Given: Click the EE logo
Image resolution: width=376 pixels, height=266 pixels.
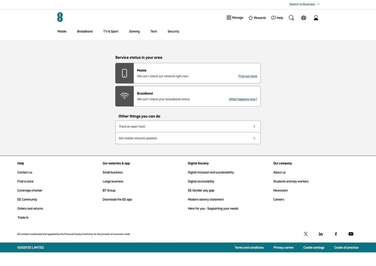Looking at the screenshot, I should click(x=60, y=17).
